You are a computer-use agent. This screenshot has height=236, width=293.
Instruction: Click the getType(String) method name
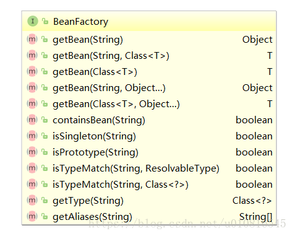tap(88, 201)
